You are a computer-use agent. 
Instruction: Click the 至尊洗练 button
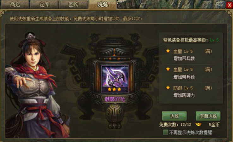coord(208,116)
